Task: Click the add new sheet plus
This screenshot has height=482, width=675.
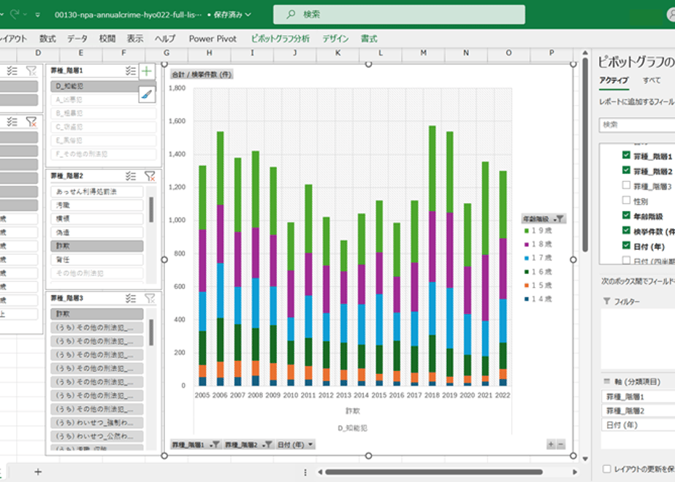Action: click(38, 472)
